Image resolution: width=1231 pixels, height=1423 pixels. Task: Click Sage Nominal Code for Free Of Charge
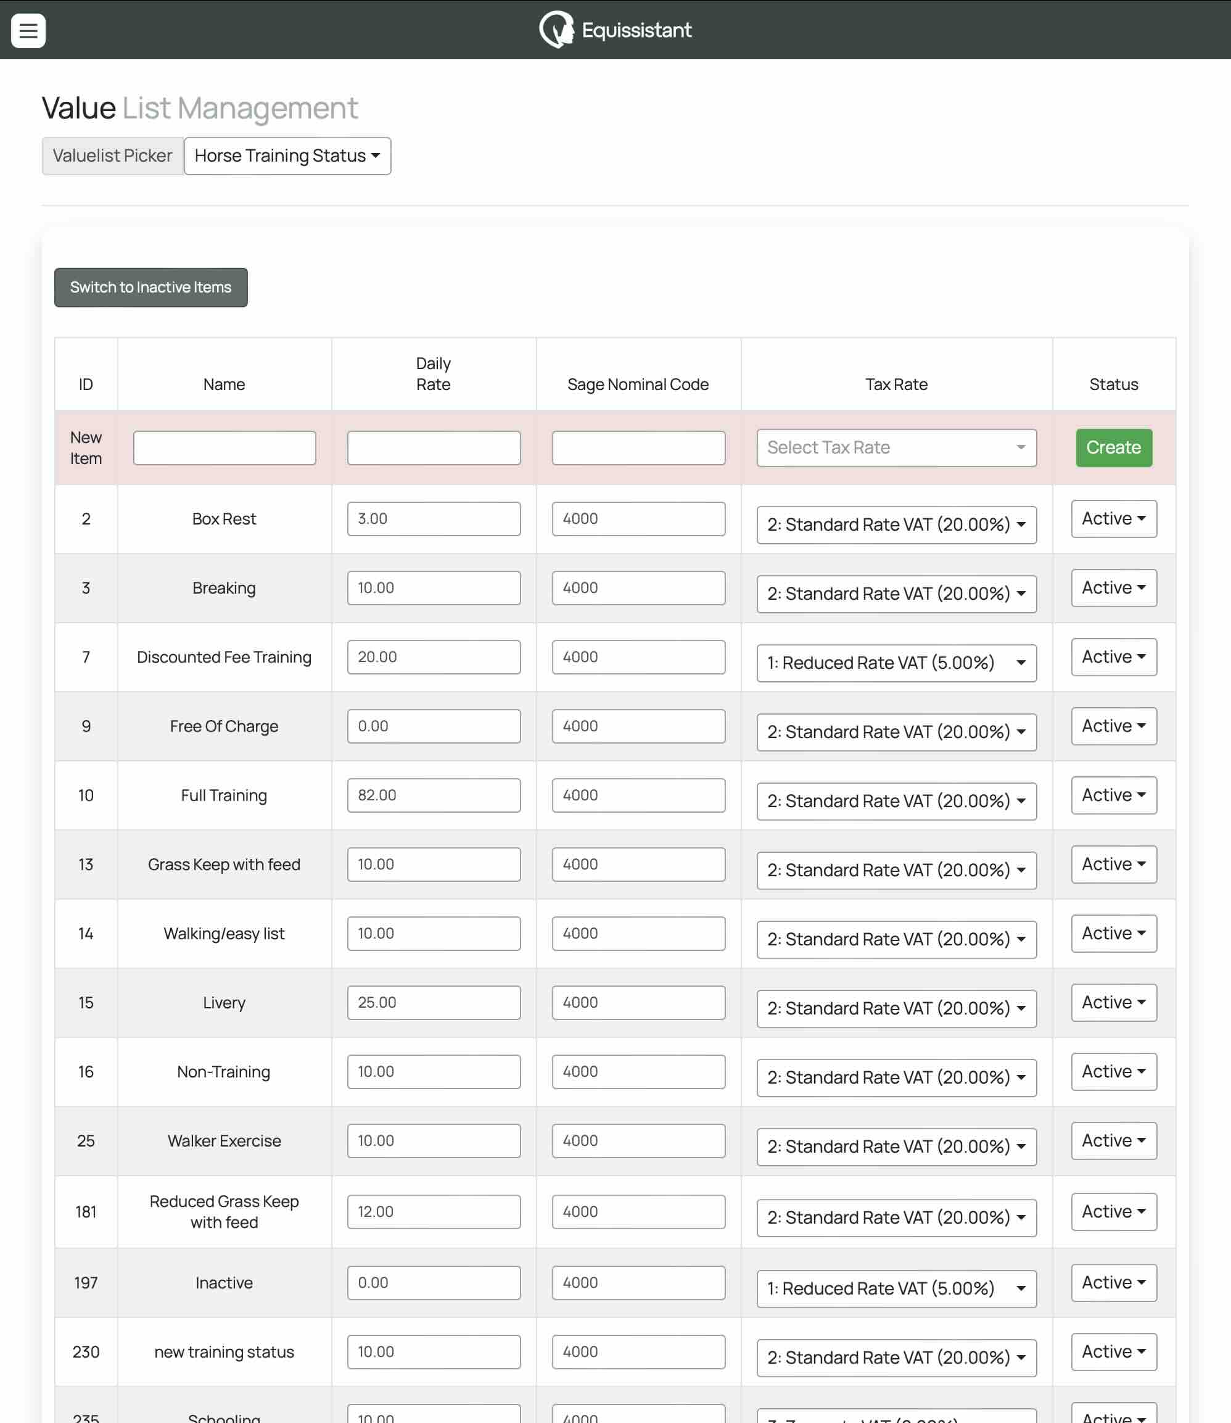point(638,726)
